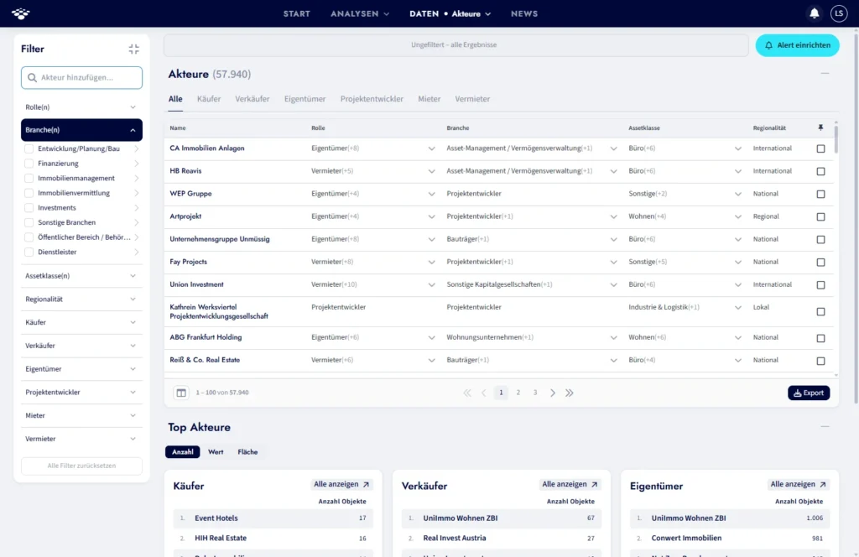Open the LS user avatar menu

click(x=839, y=13)
